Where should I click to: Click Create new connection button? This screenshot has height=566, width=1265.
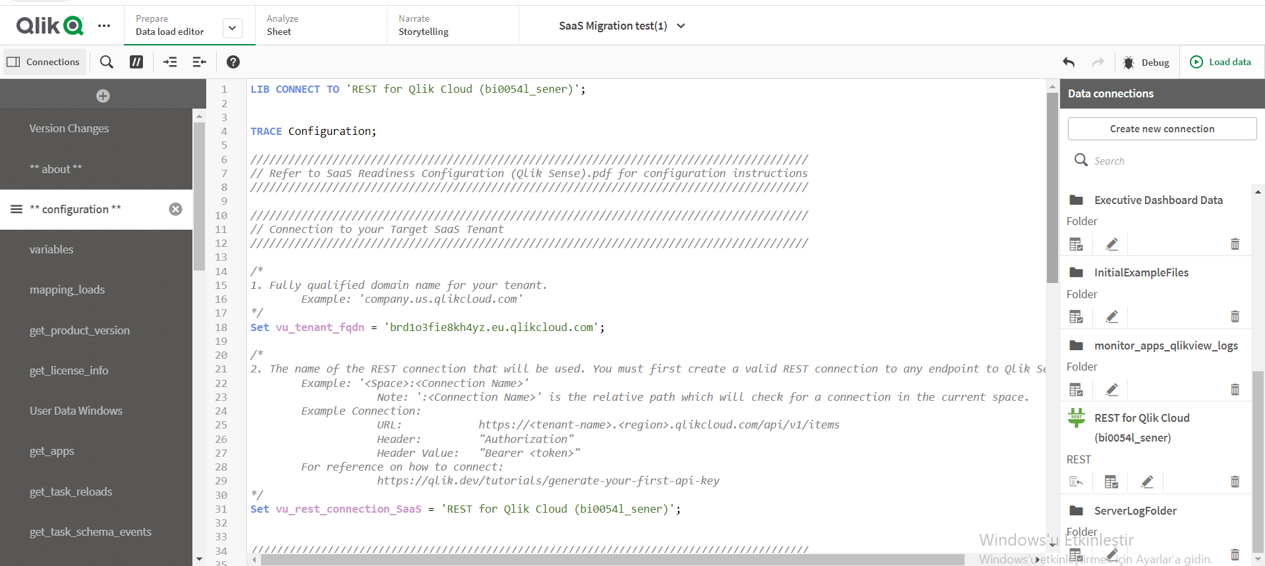point(1162,129)
